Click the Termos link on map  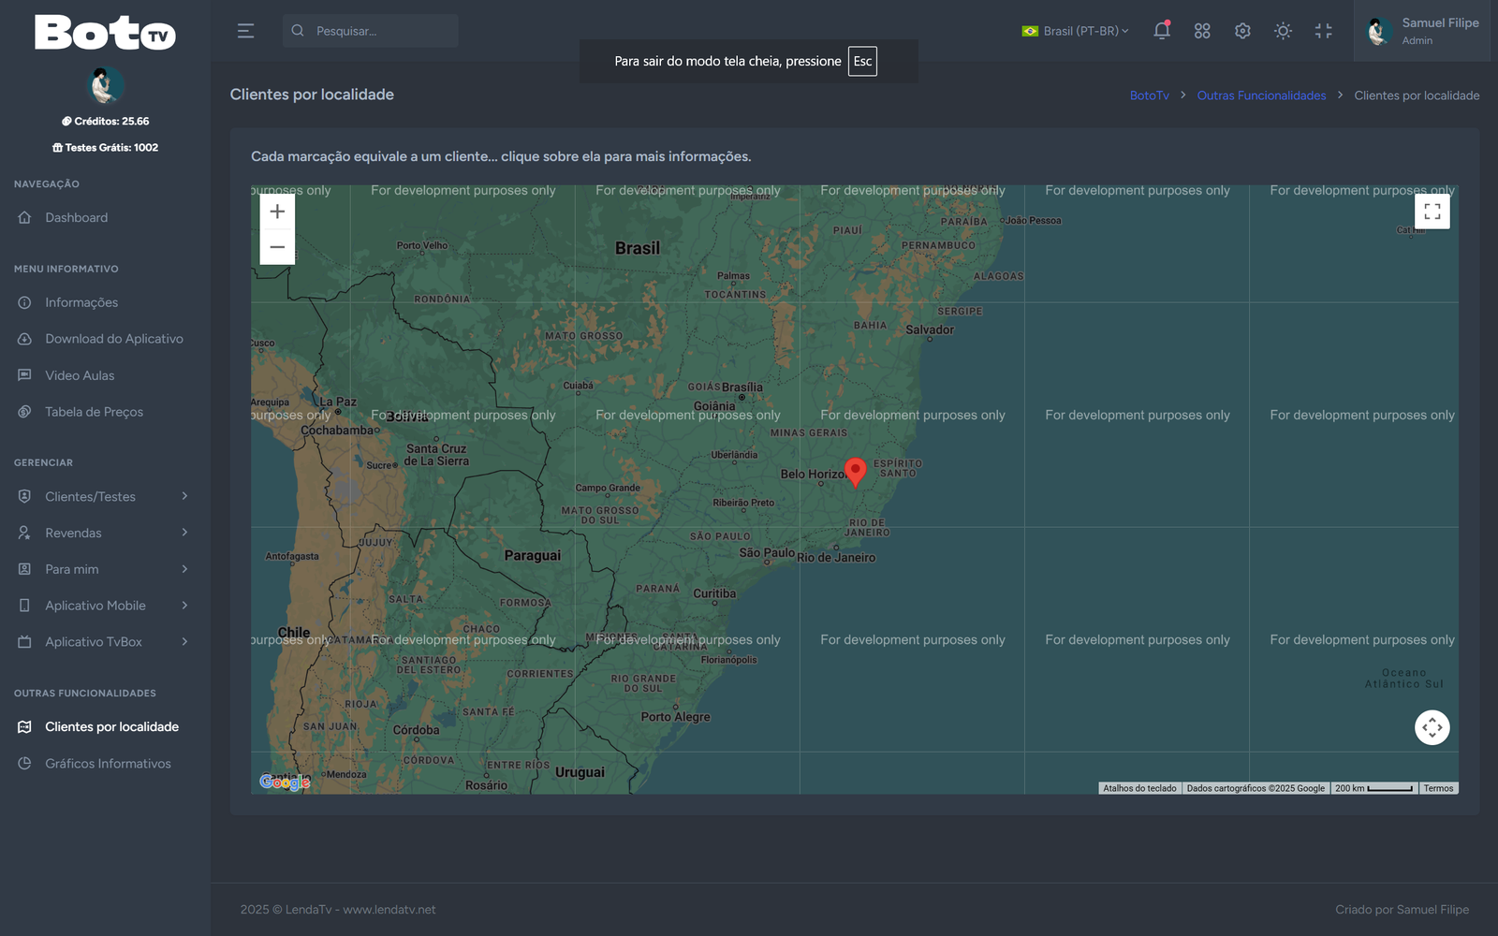pyautogui.click(x=1438, y=788)
